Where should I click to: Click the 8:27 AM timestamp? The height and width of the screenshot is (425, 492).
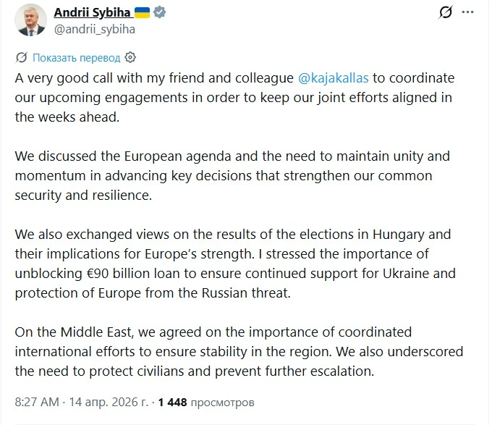tap(38, 401)
